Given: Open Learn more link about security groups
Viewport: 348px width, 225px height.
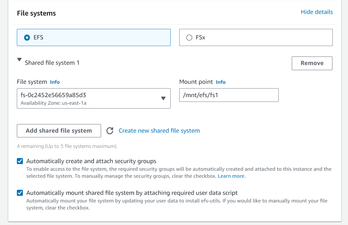Looking at the screenshot, I should tap(231, 176).
